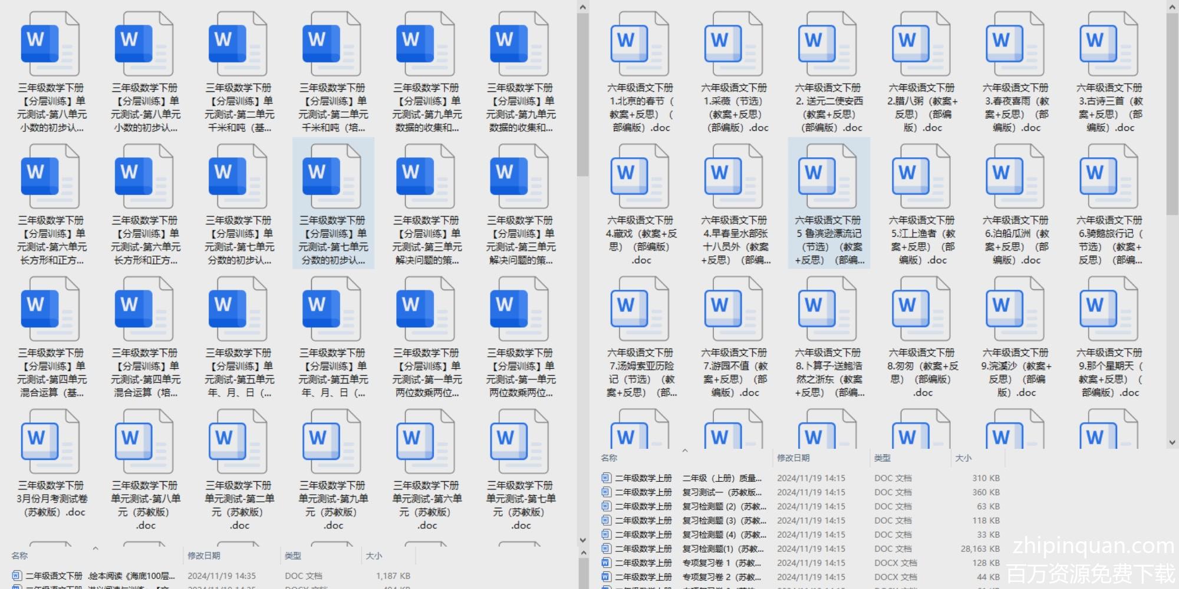Image resolution: width=1179 pixels, height=589 pixels.
Task: Select the 2.腊八粥 lesson plan file icon
Action: pyautogui.click(x=921, y=44)
